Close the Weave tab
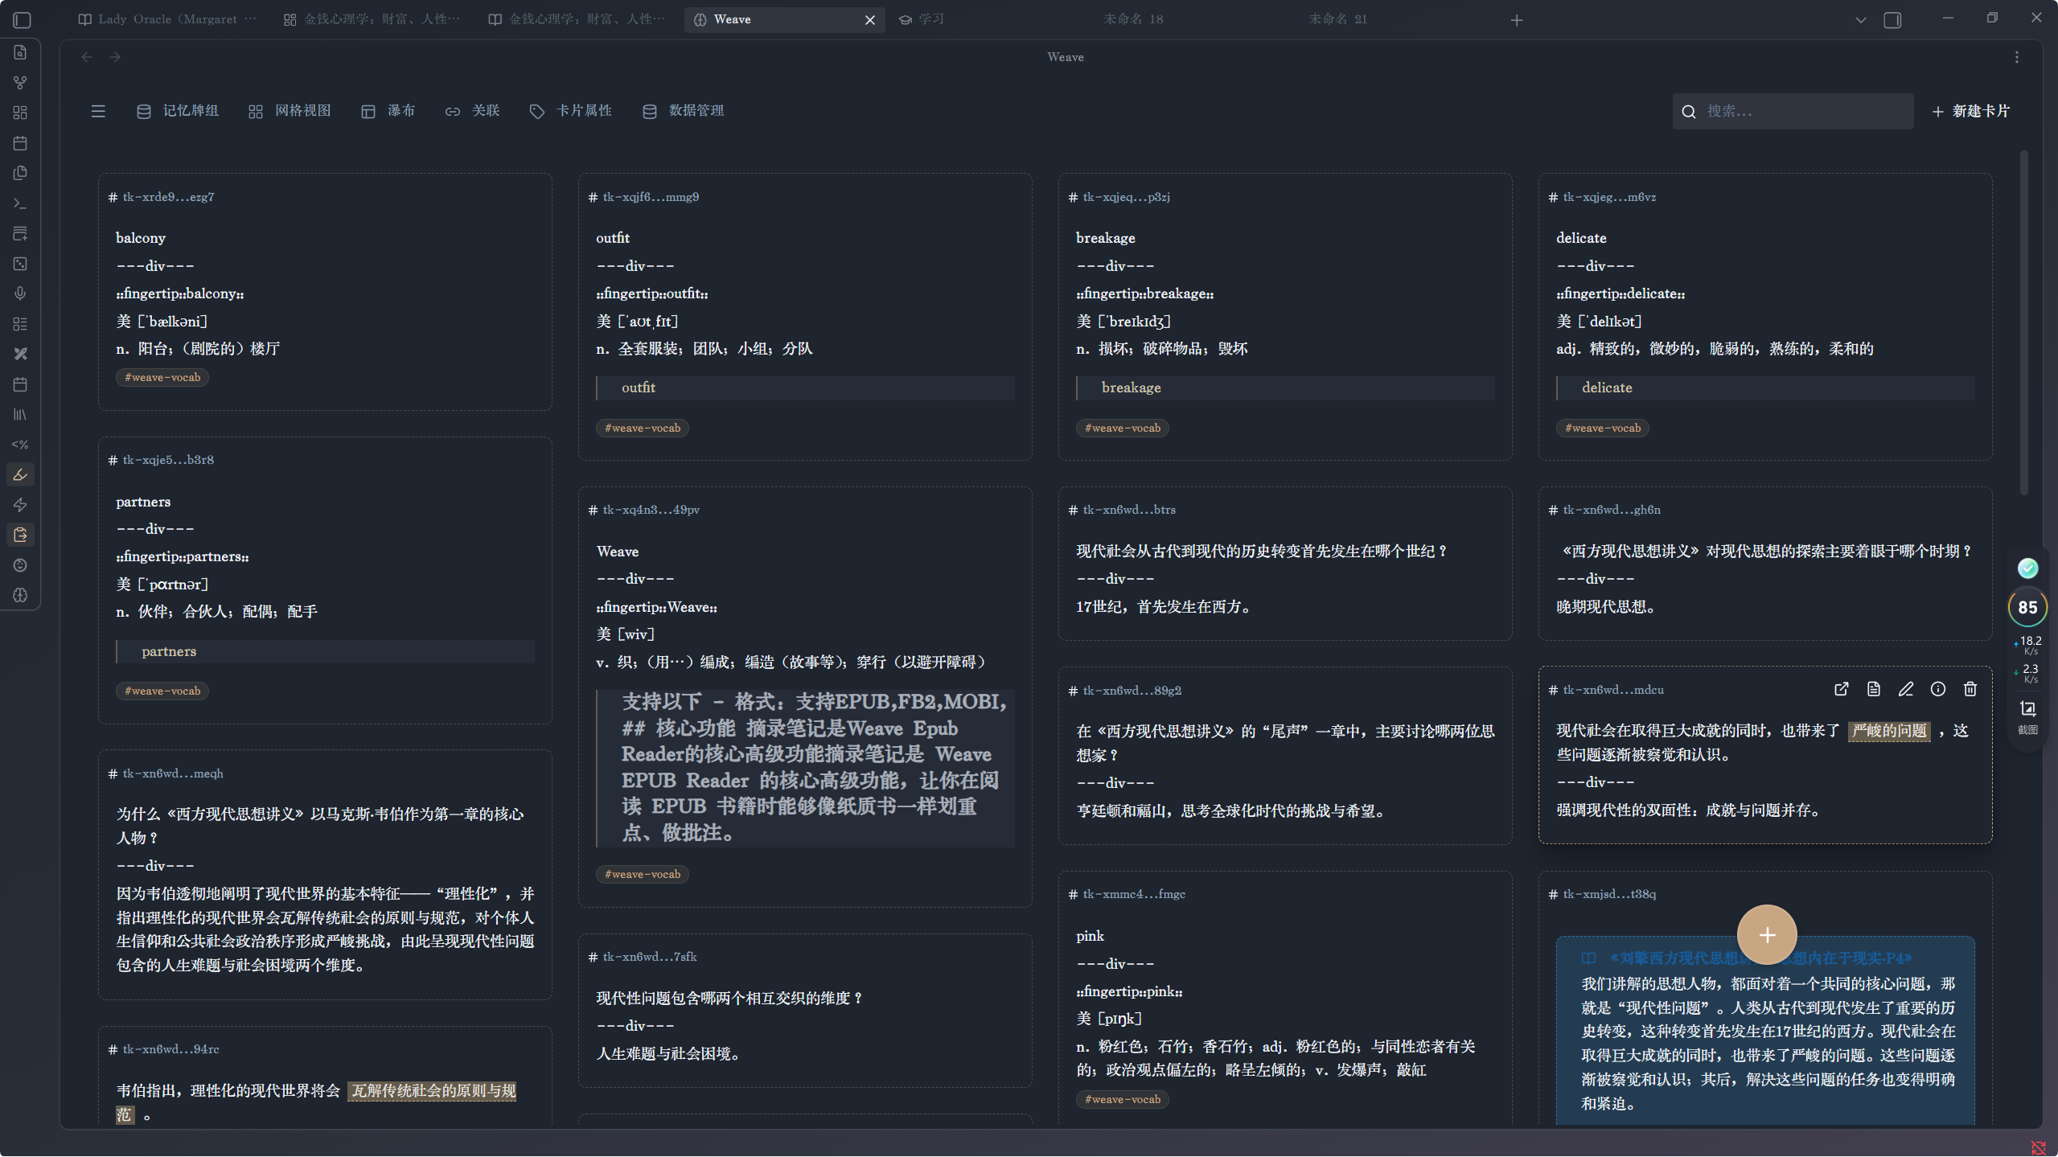The height and width of the screenshot is (1157, 2058). (x=869, y=20)
